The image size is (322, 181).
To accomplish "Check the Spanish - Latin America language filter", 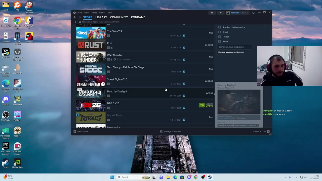I will (x=220, y=27).
